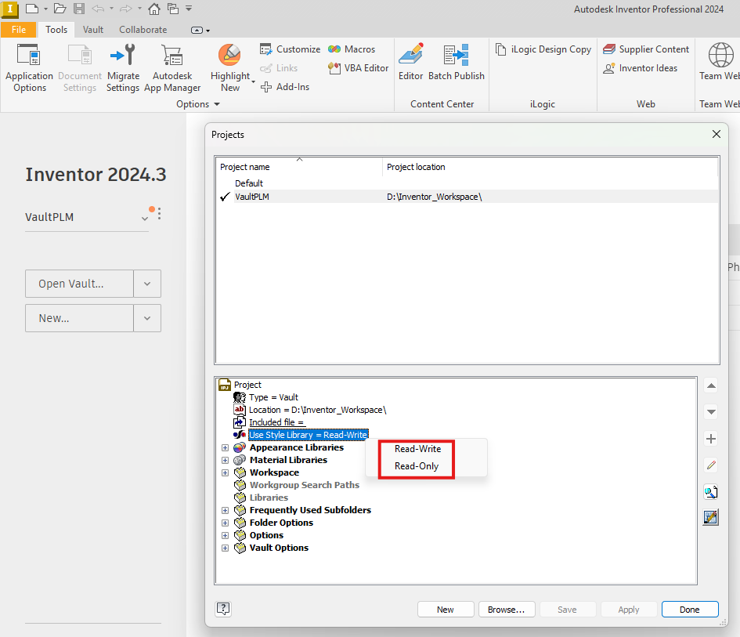Click the configure Content Center libraries button
Image resolution: width=740 pixels, height=637 pixels.
point(711,518)
